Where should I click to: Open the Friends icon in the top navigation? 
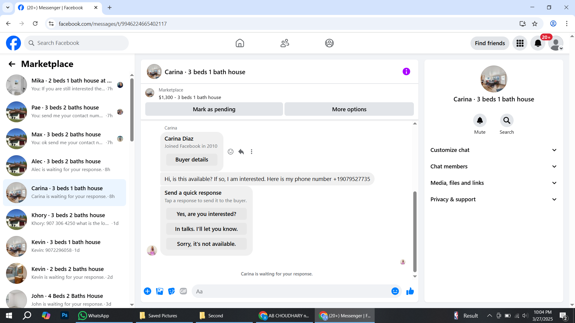(x=285, y=43)
